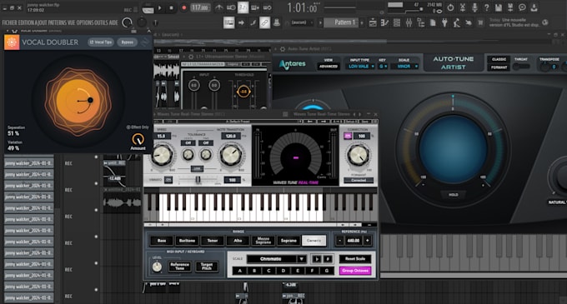Open the plugin picker plug icon
Screen dimensions: 567x304
[444, 22]
